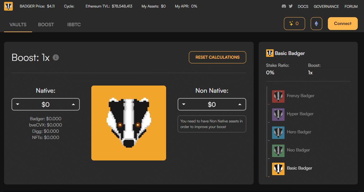Select the Hero Badger rank icon
Screen dimensions: 364x192
(x=278, y=132)
